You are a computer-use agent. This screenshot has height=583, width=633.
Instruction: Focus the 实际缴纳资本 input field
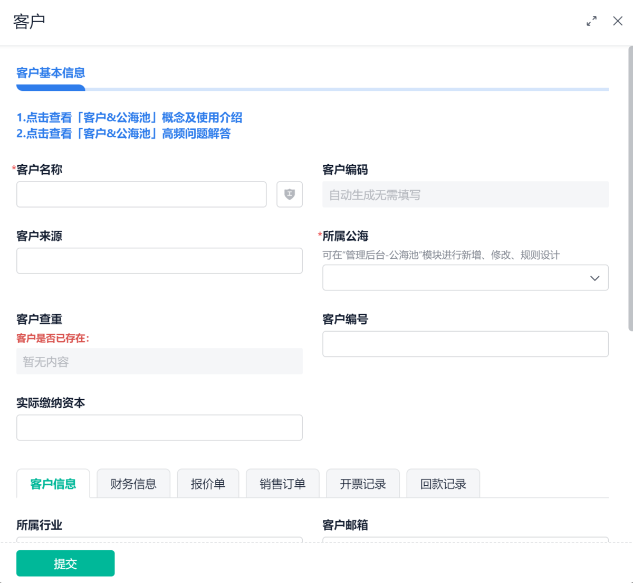(x=159, y=428)
